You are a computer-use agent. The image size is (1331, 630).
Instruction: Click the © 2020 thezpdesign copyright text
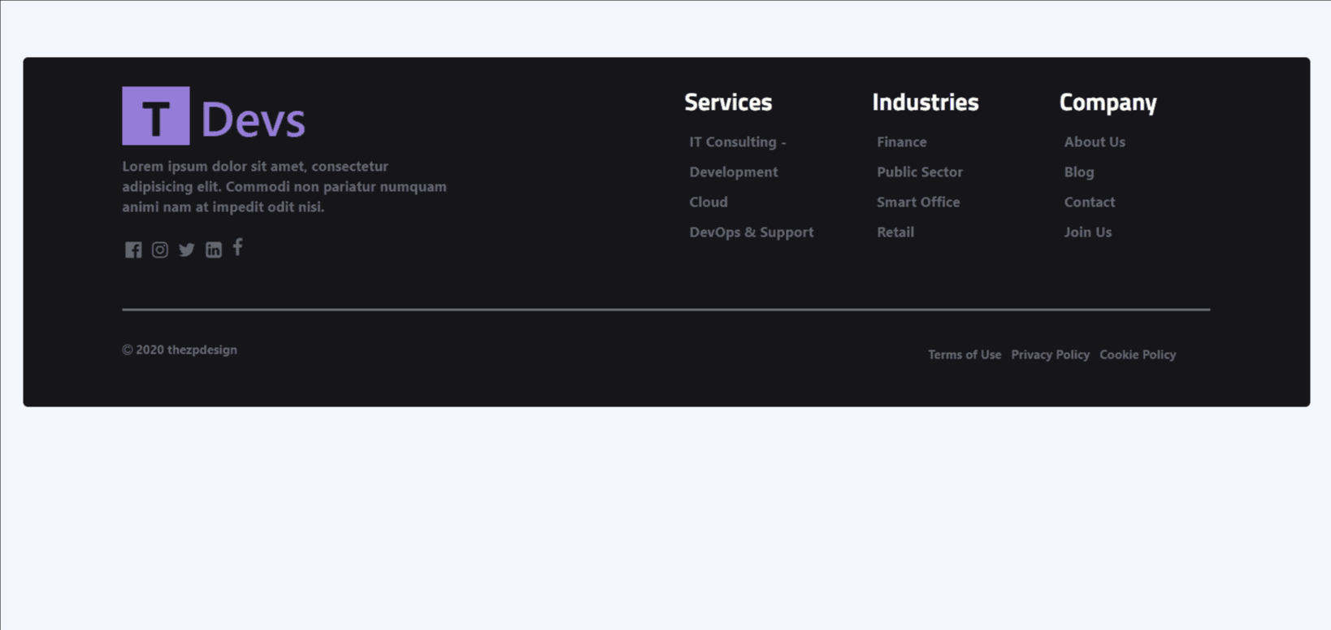[x=180, y=350]
